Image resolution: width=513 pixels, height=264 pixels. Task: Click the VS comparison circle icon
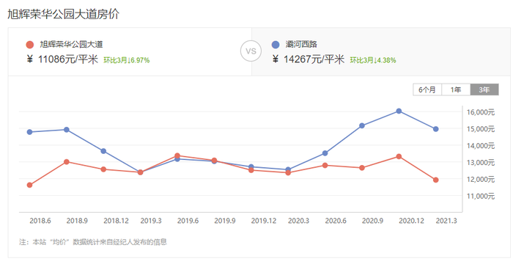pyautogui.click(x=251, y=51)
